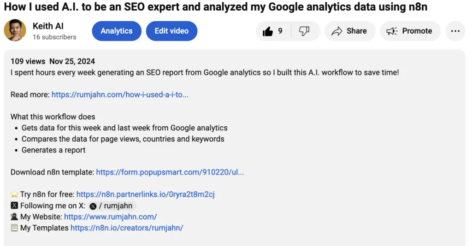Open the n8n.io/creators/rumjahn templates link
Viewport: 472px width, 246px height.
pyautogui.click(x=127, y=228)
